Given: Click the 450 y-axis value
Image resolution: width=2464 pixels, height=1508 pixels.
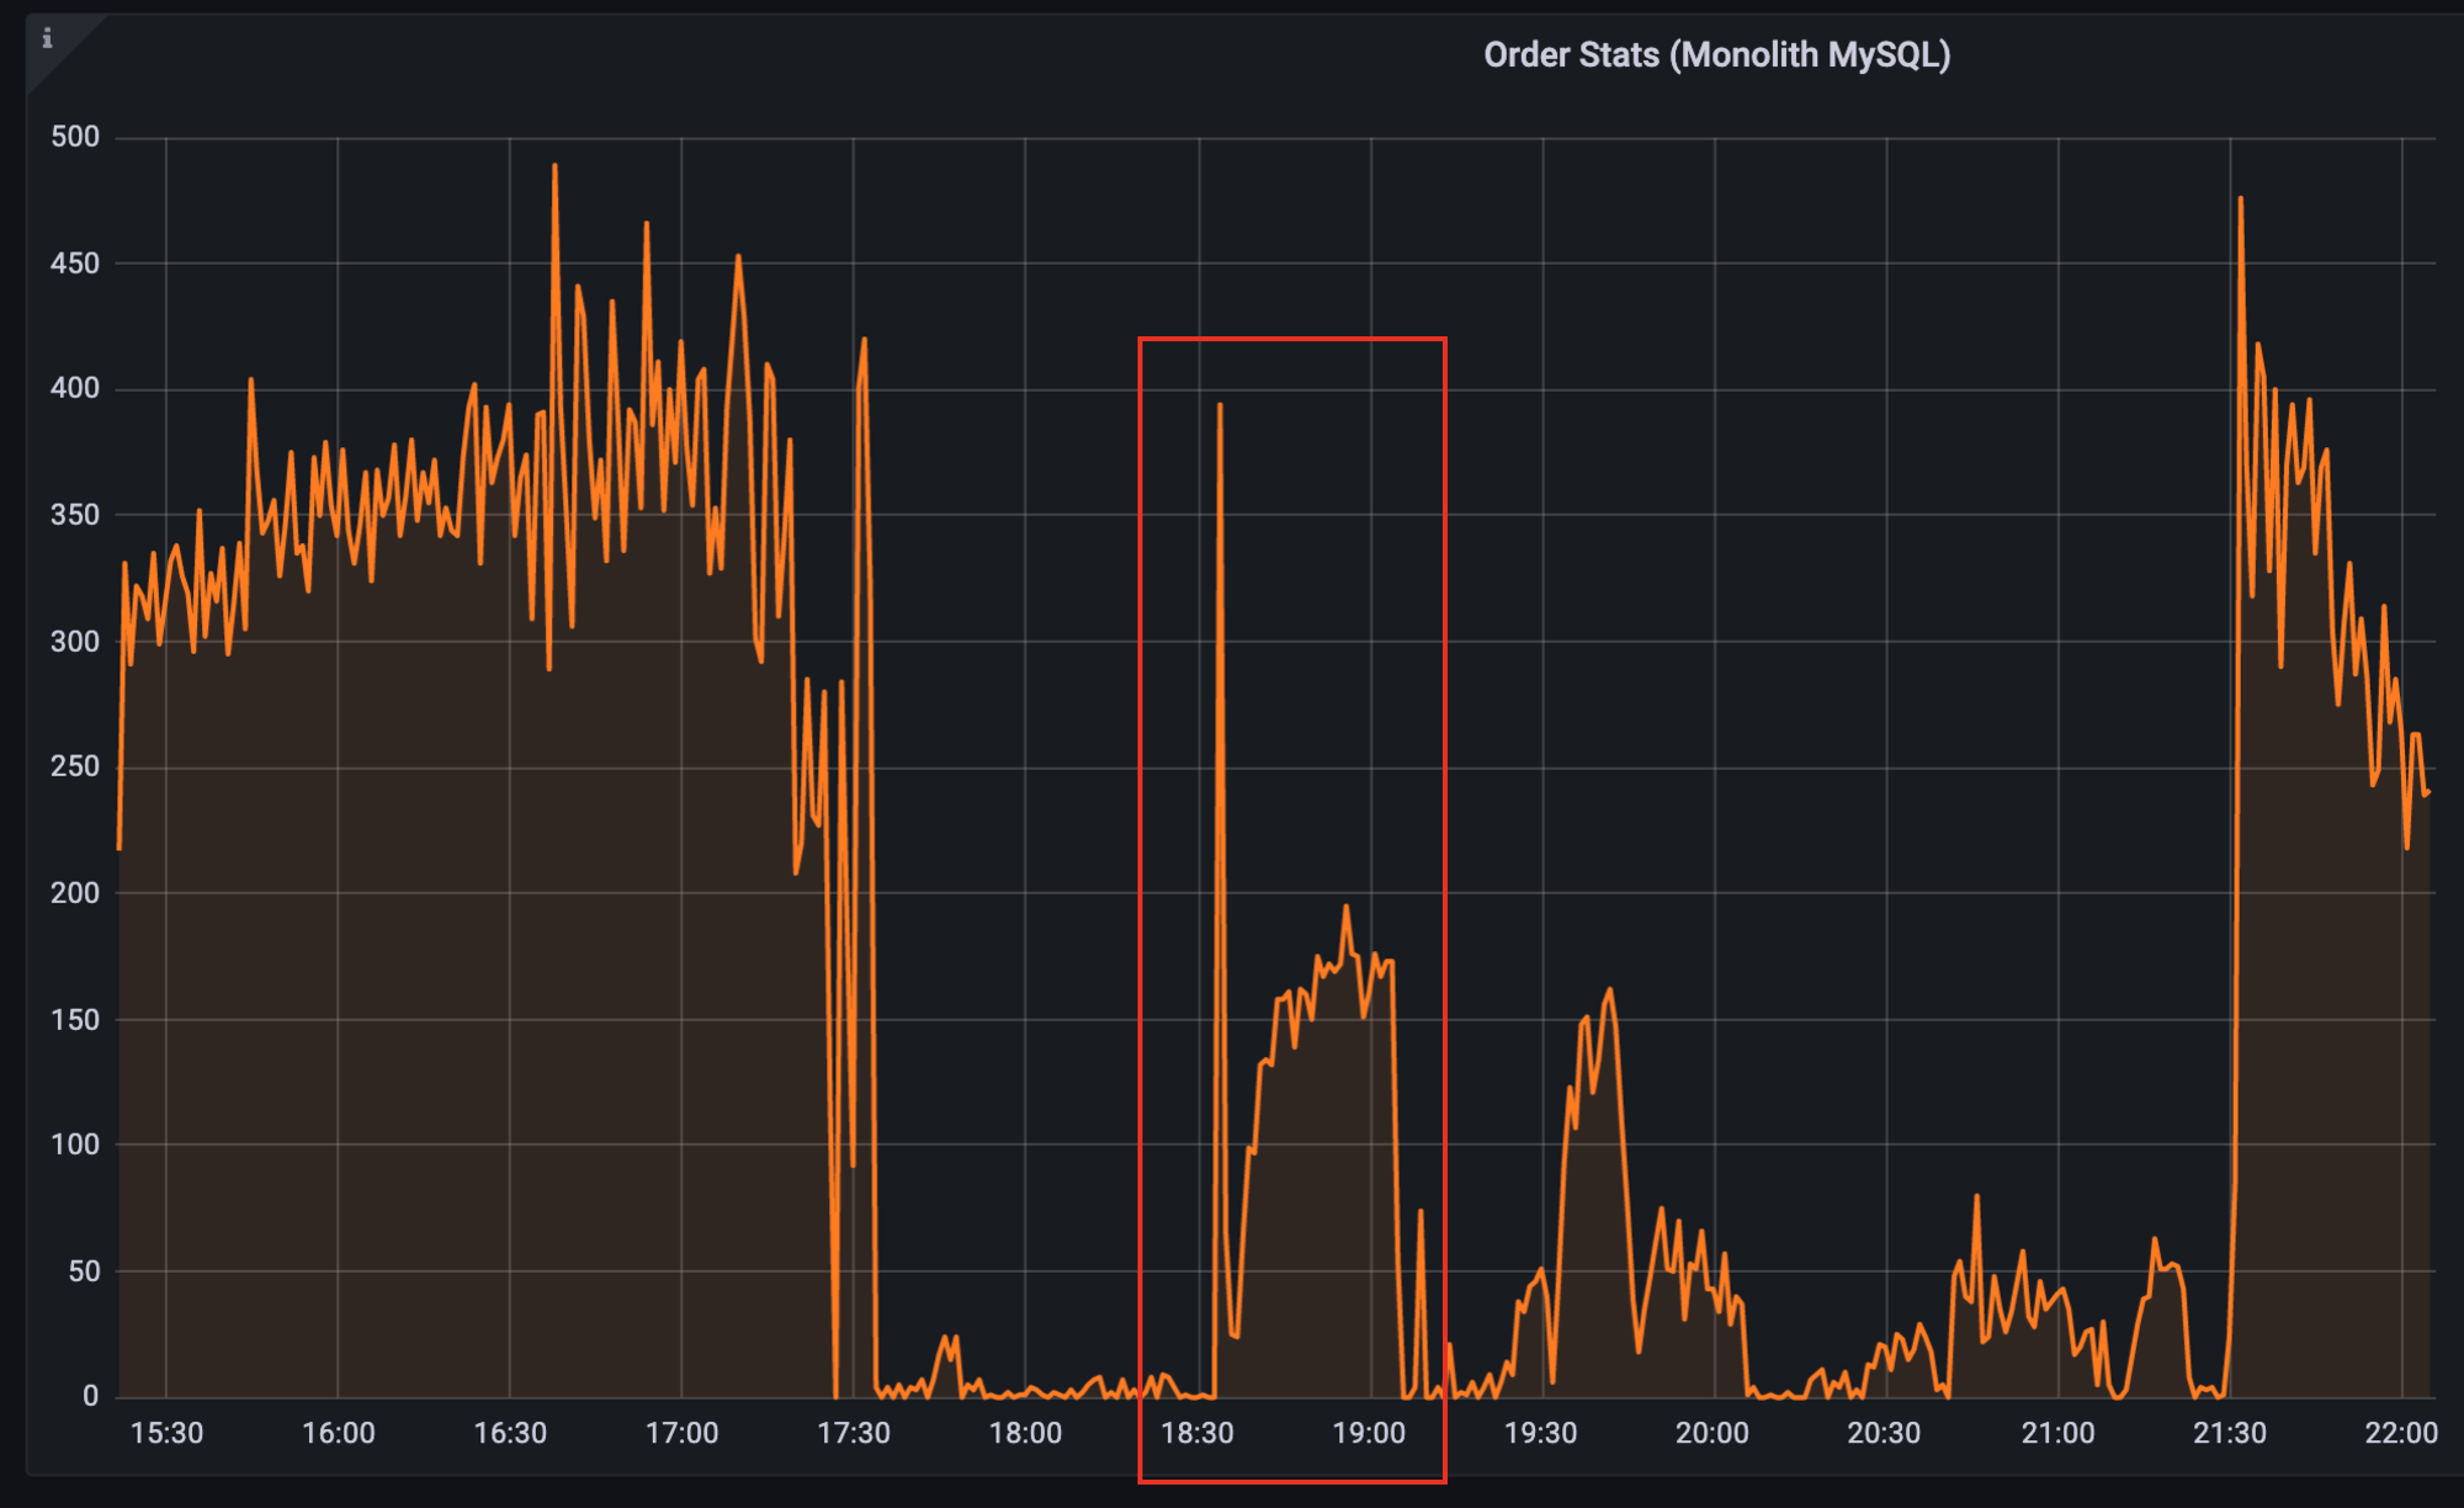Looking at the screenshot, I should 75,263.
